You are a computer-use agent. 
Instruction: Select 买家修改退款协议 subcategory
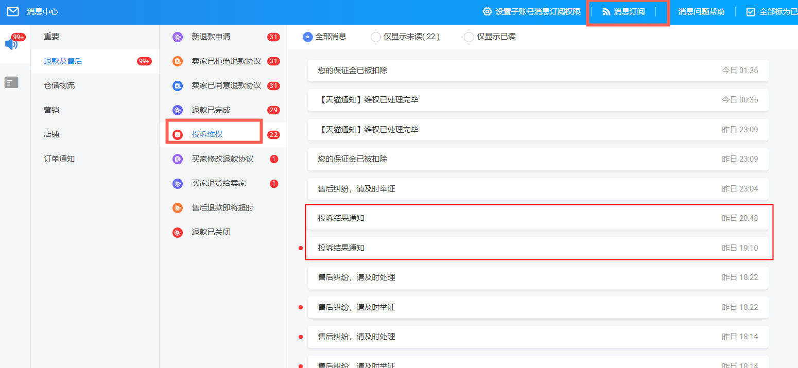pos(223,159)
